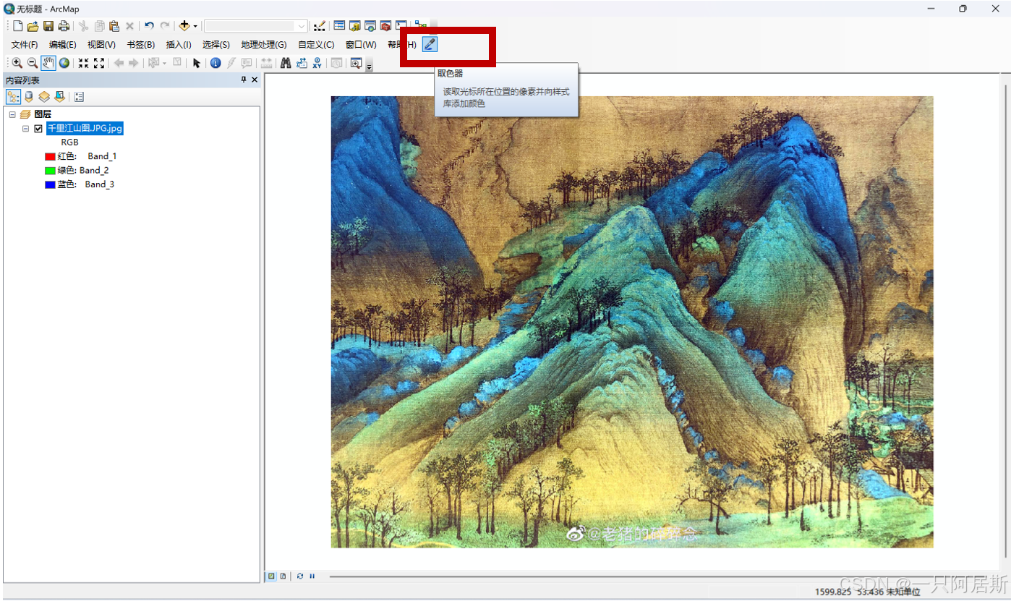Open the Create Viewer Window tool

point(356,63)
